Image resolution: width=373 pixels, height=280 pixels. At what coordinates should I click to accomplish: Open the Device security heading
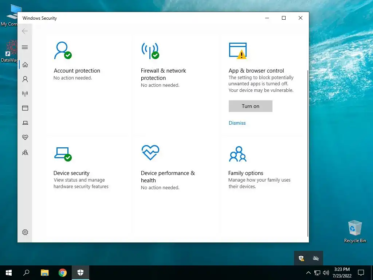(x=71, y=173)
